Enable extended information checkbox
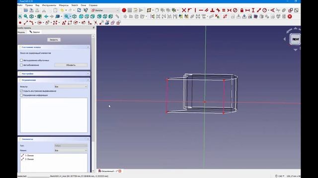 pyautogui.click(x=21, y=95)
